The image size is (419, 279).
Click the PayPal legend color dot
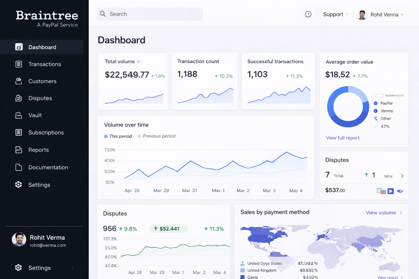(x=376, y=103)
